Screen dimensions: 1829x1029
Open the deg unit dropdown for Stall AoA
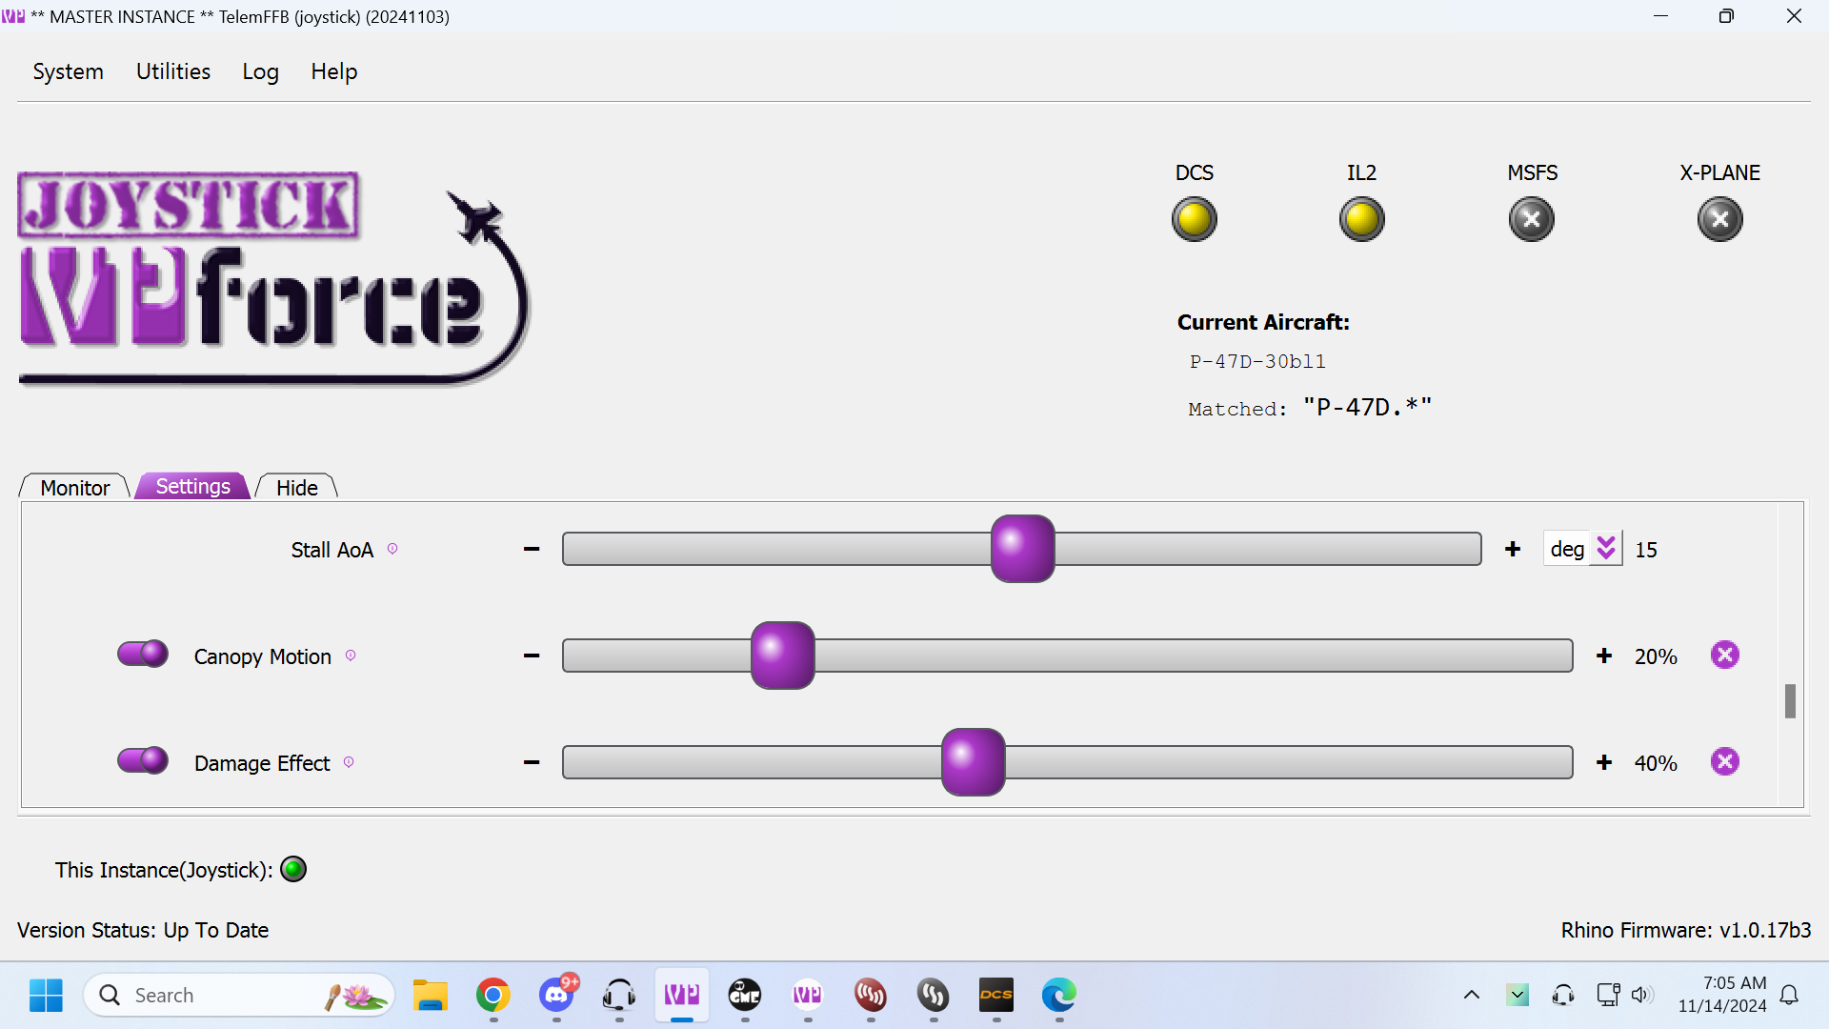[1582, 549]
